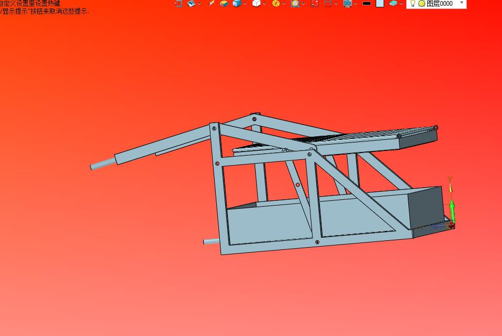Click the blue shaded cube display icon
Viewport: 502px width, 336px height.
(237, 3)
